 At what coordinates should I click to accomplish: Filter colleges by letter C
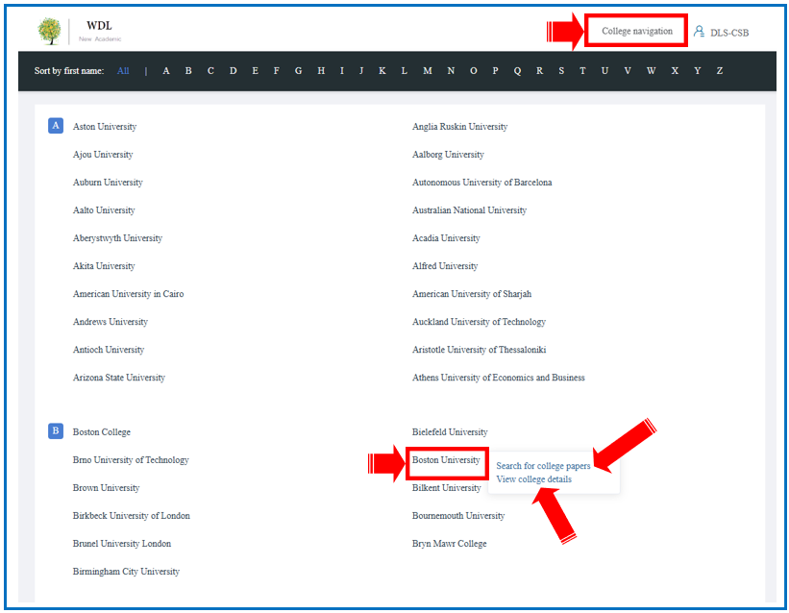[210, 71]
